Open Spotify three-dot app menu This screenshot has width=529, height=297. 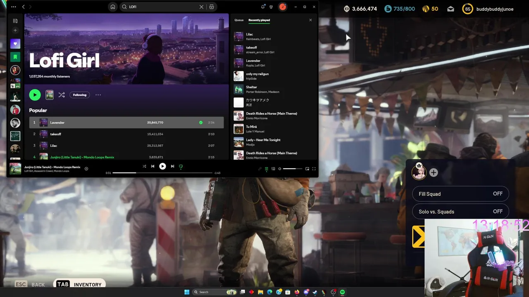point(14,7)
